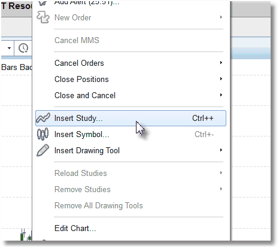Click the Insert Symbol candlestick icon
This screenshot has height=249, width=279.
[43, 134]
